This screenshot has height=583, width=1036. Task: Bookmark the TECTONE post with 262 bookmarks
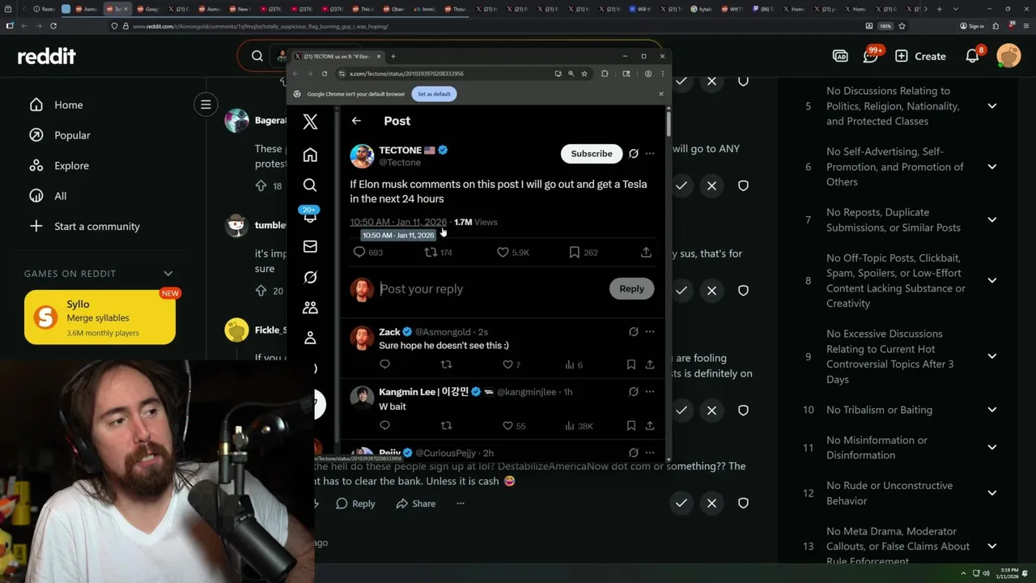coord(574,253)
